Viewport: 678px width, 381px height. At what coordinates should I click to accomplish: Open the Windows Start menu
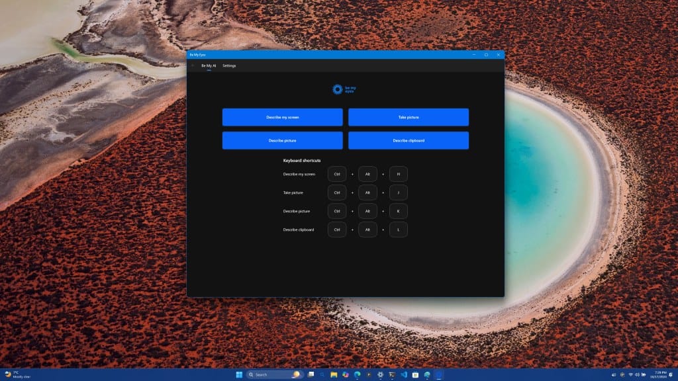[x=239, y=374]
